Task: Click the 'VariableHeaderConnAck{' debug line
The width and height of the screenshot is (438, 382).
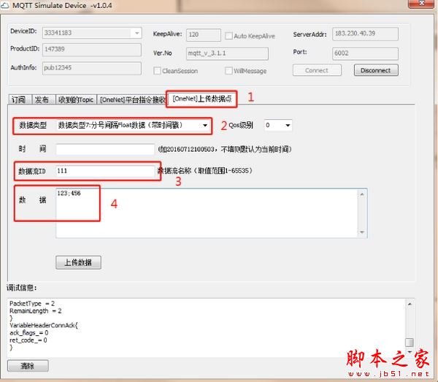Action: [44, 325]
